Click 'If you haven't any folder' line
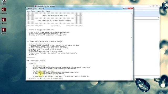This screenshot has height=94, width=168. coord(61,76)
